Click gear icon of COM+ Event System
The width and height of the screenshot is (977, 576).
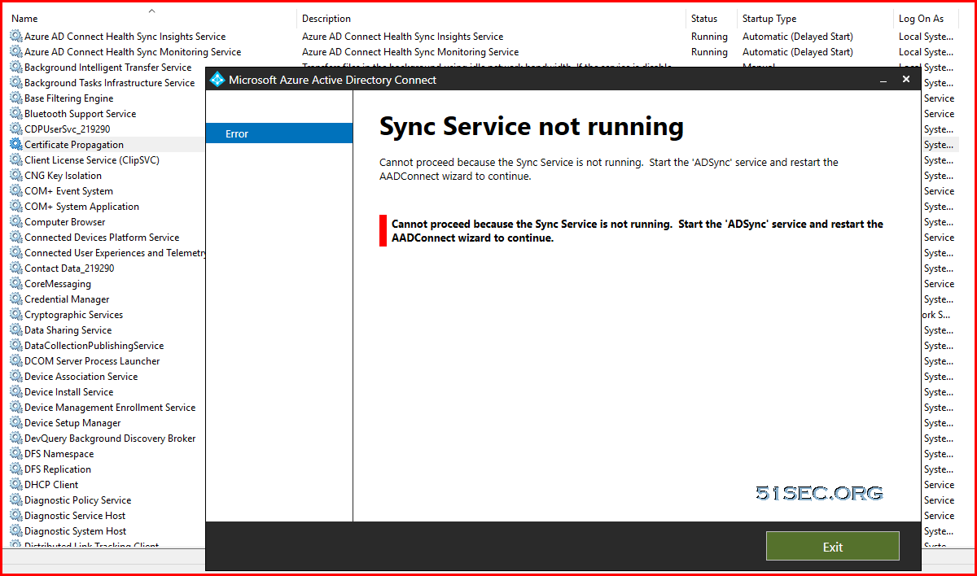point(16,191)
